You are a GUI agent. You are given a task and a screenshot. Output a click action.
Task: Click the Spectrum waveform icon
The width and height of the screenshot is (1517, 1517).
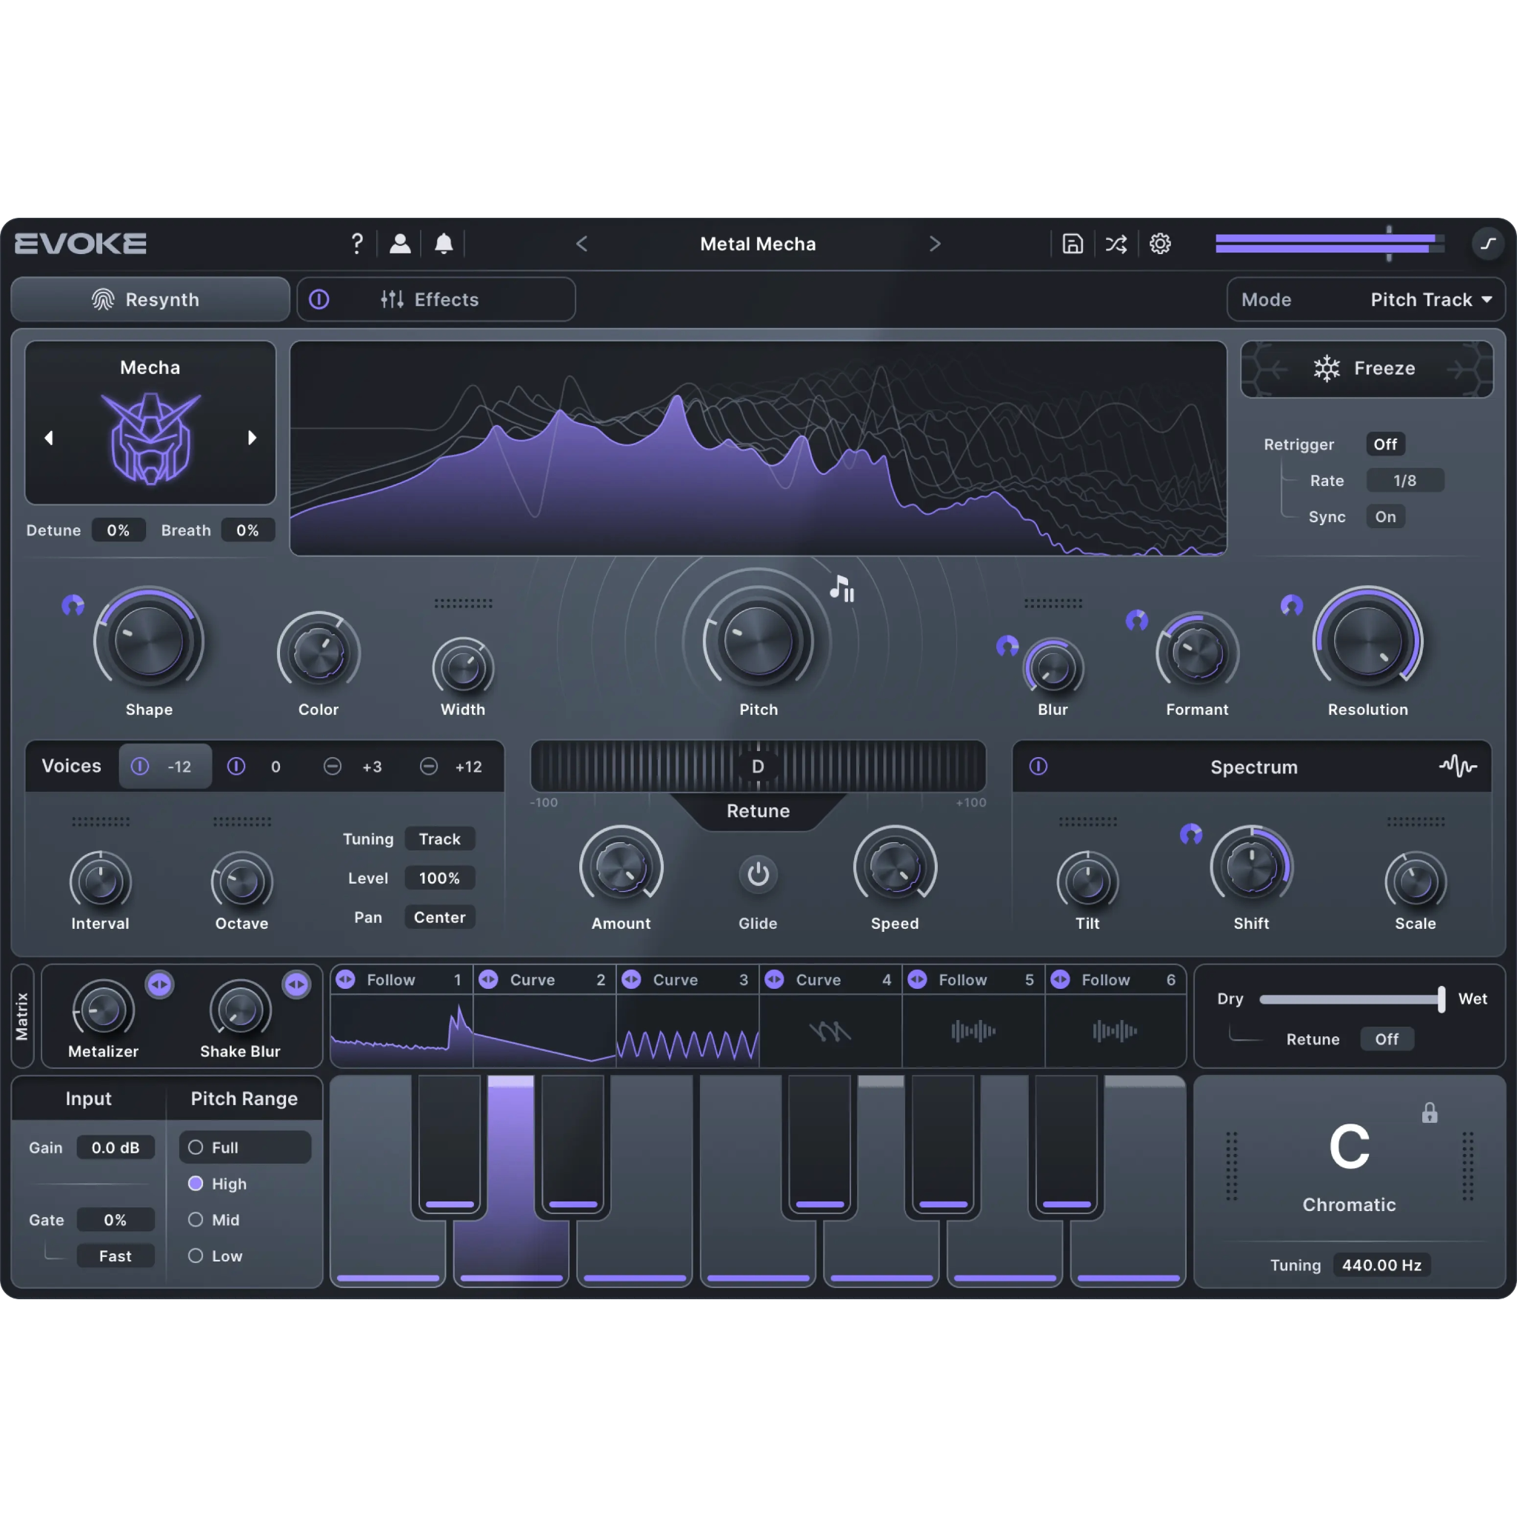click(x=1458, y=767)
